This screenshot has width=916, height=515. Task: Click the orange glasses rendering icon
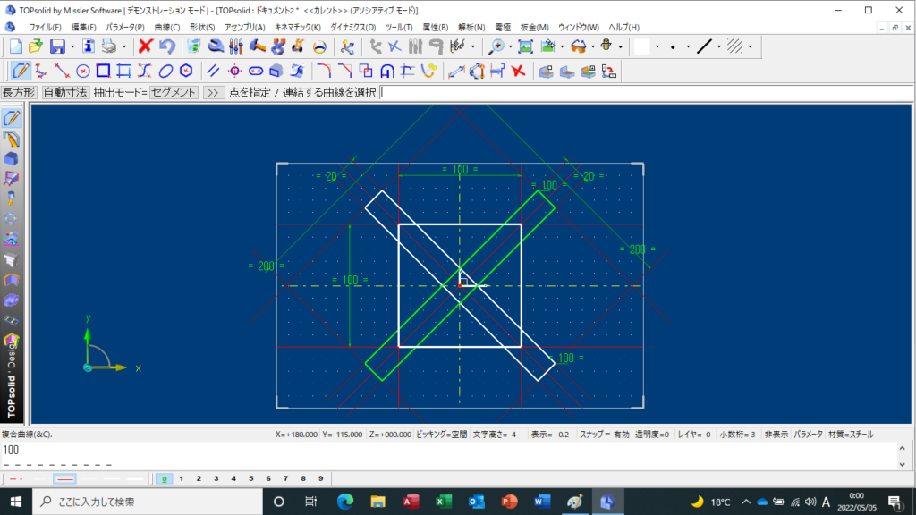579,46
